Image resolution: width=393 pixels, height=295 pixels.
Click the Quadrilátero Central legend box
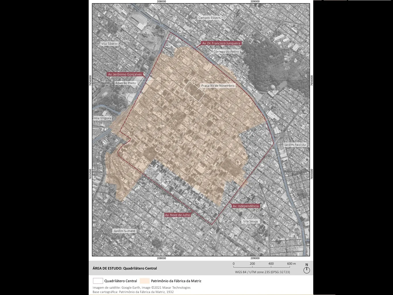coord(98,281)
